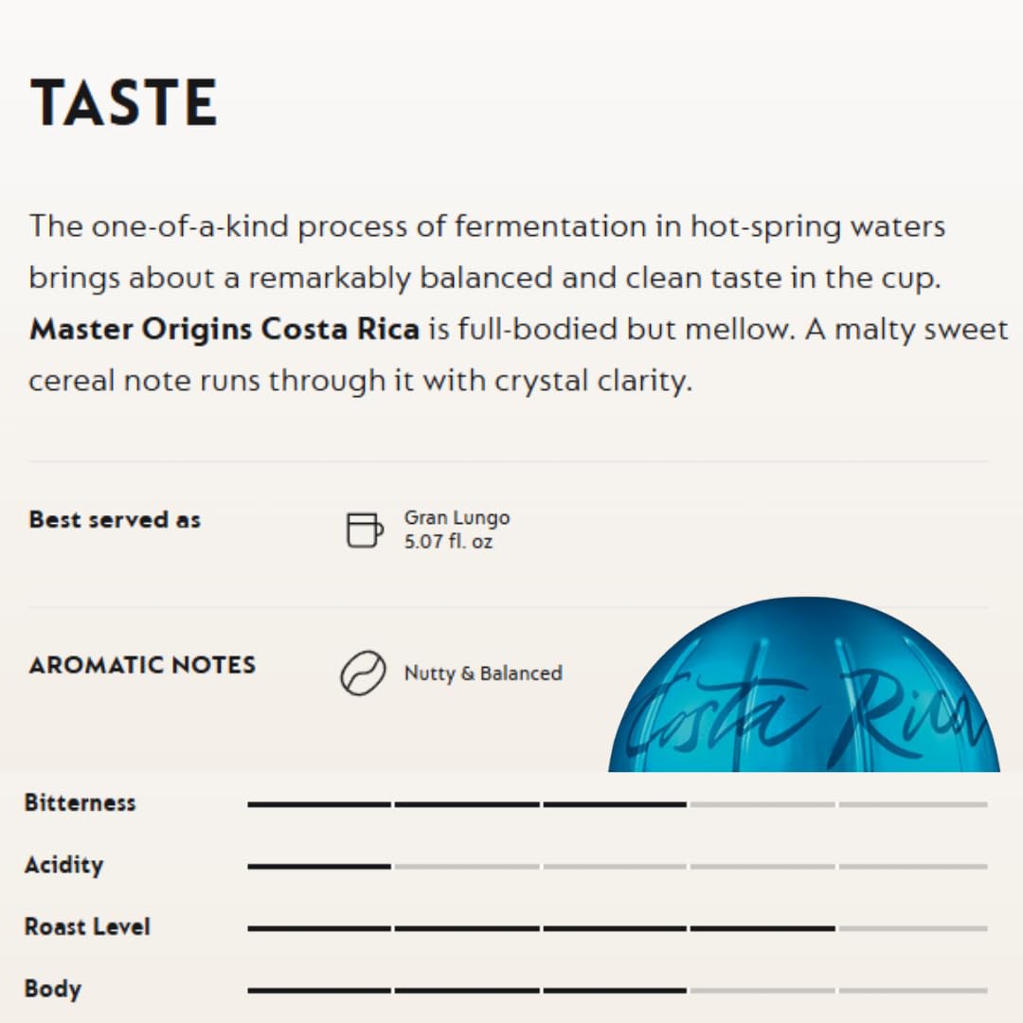
Task: Click the Body label
Action: coord(53,989)
